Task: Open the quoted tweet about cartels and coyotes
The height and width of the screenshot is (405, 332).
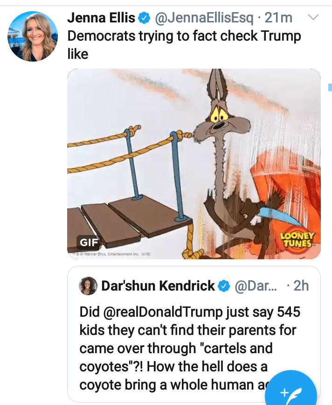Action: 187,349
